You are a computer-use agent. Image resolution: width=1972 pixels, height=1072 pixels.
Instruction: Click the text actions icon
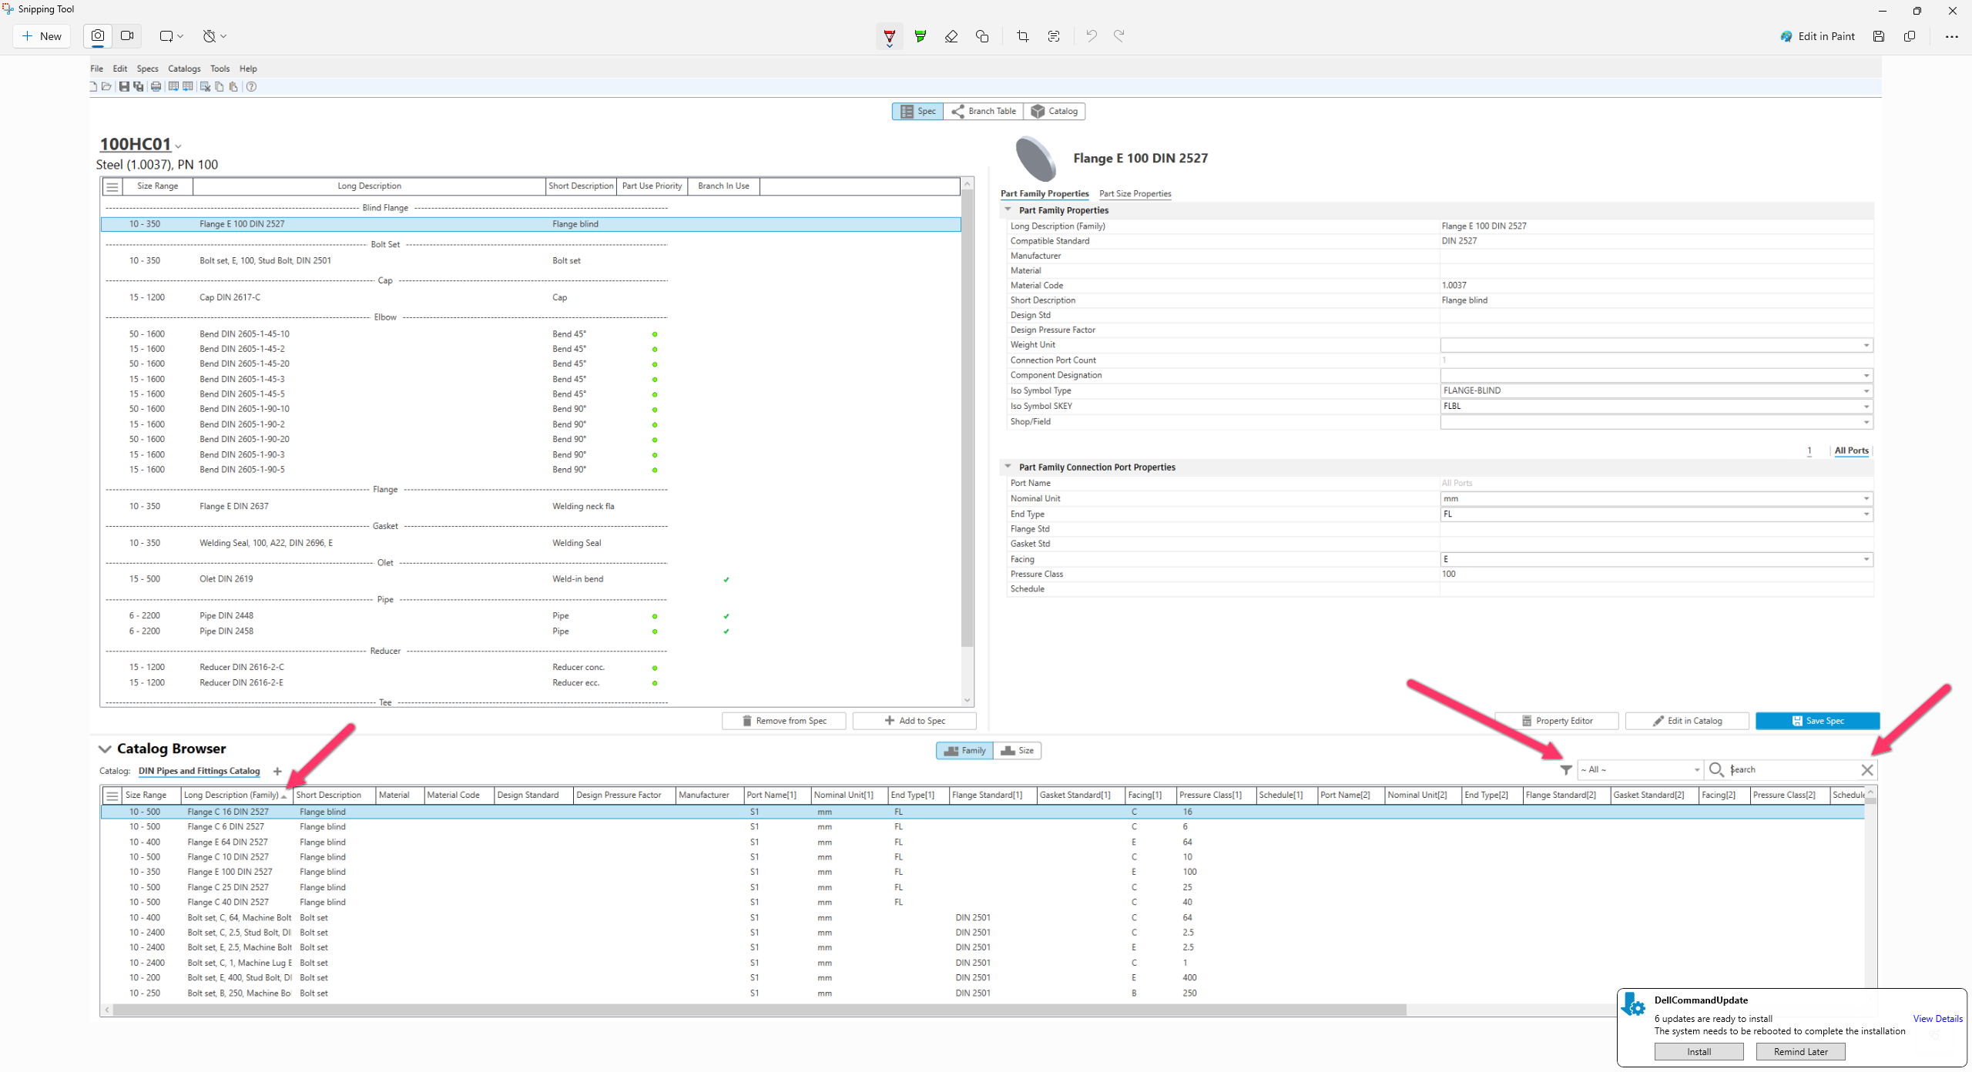(1054, 36)
